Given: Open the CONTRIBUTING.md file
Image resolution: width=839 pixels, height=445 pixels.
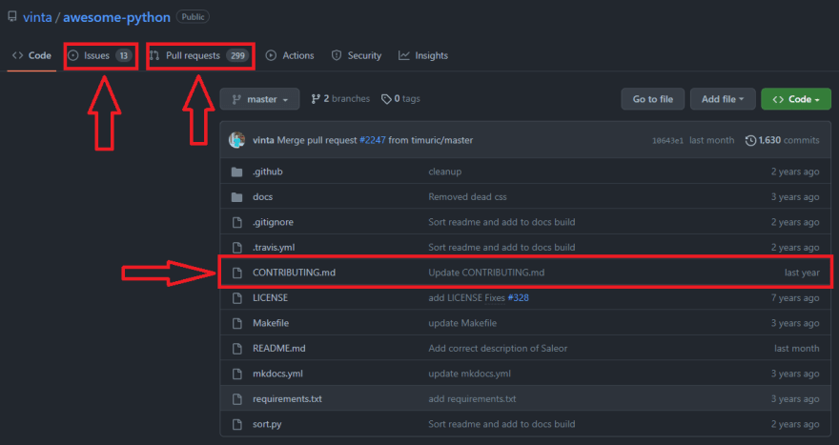Looking at the screenshot, I should [295, 273].
